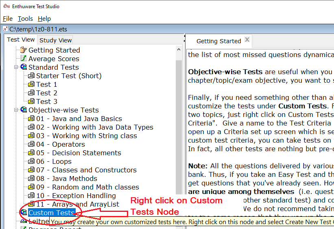This screenshot has height=229, width=334.
Task: Close the Getting Started tab
Action: coord(247,40)
